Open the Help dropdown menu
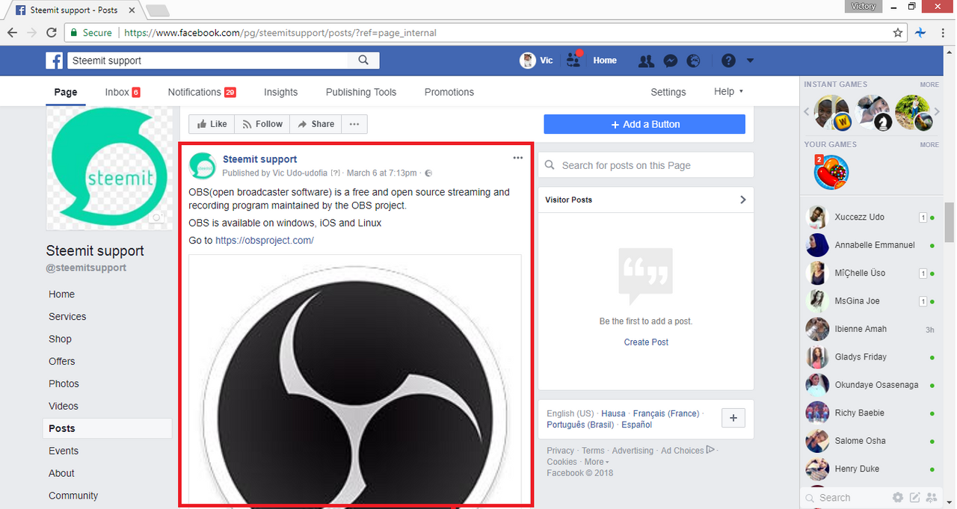This screenshot has width=957, height=509. pos(728,92)
